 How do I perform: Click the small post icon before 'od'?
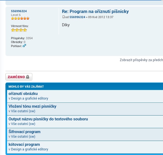pyautogui.click(x=64, y=17)
